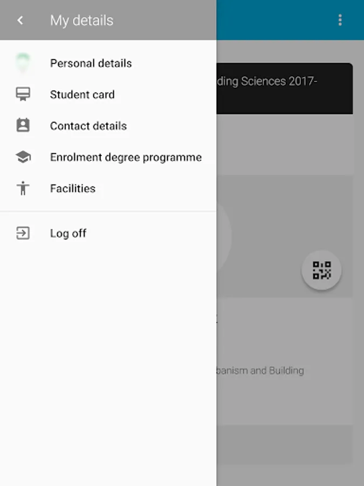
Task: Open Contact details entry
Action: [x=108, y=126]
